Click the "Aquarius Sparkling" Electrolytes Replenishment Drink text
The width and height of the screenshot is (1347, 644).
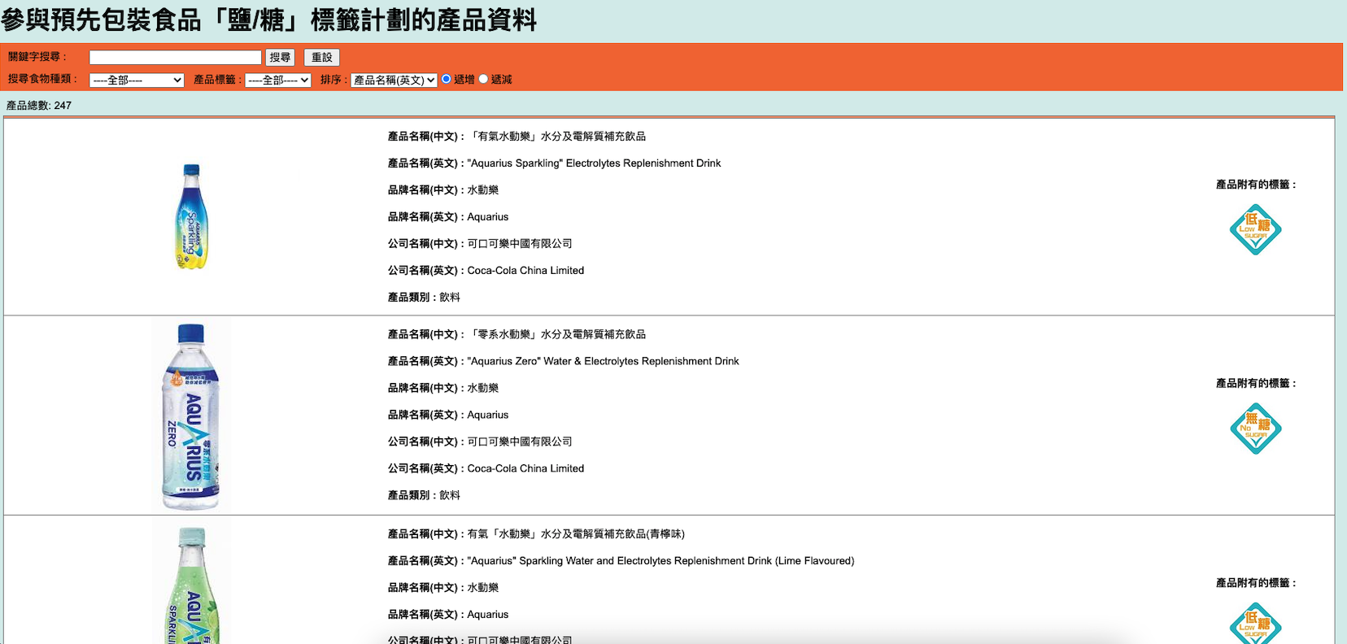[594, 163]
